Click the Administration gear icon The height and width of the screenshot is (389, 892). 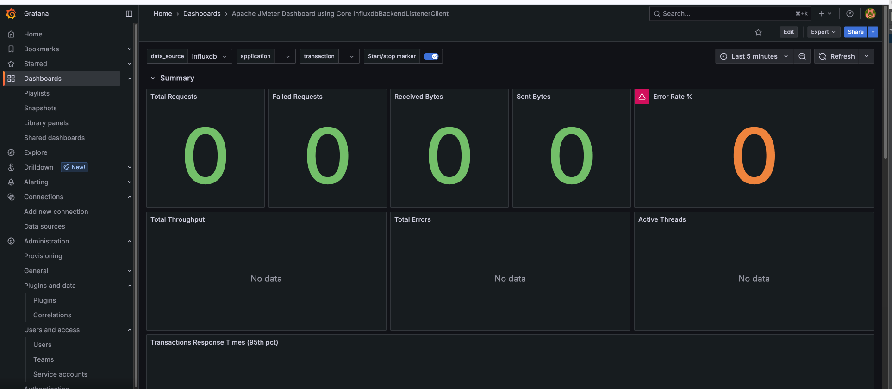[11, 241]
